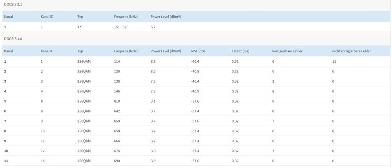The width and height of the screenshot is (392, 168).
Task: Select the frequency 690 cell
Action: point(117,161)
